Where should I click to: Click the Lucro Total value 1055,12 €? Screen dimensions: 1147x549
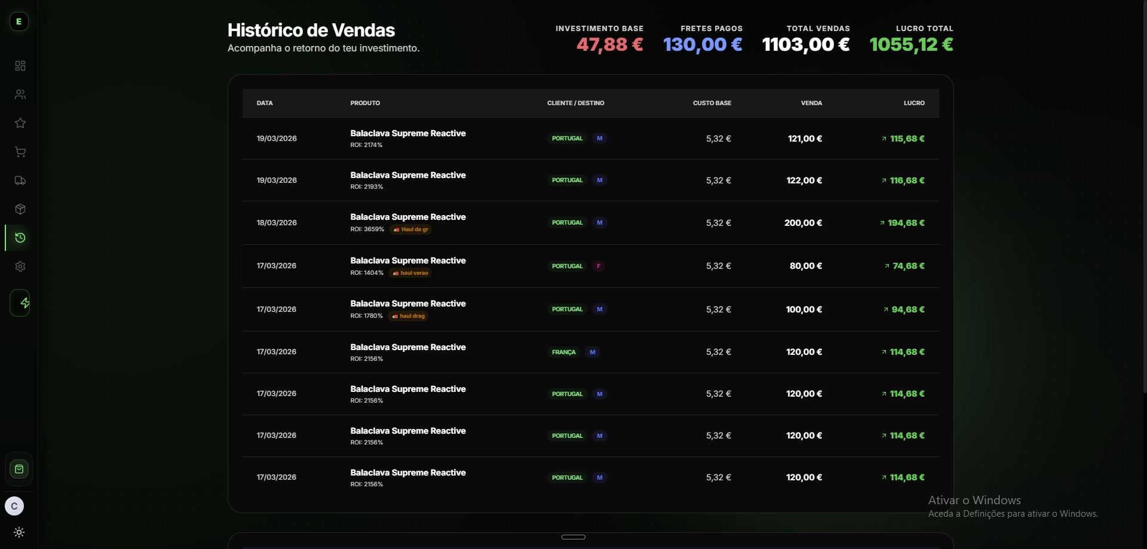[x=912, y=45]
